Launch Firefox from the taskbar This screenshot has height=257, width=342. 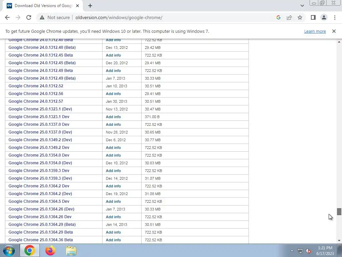(x=50, y=250)
